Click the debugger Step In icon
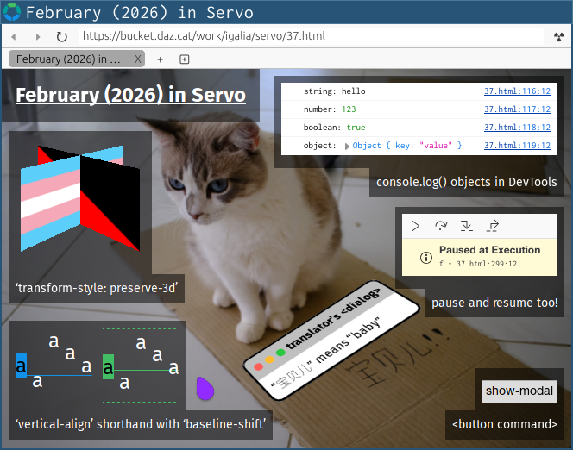573x450 pixels. pyautogui.click(x=466, y=226)
